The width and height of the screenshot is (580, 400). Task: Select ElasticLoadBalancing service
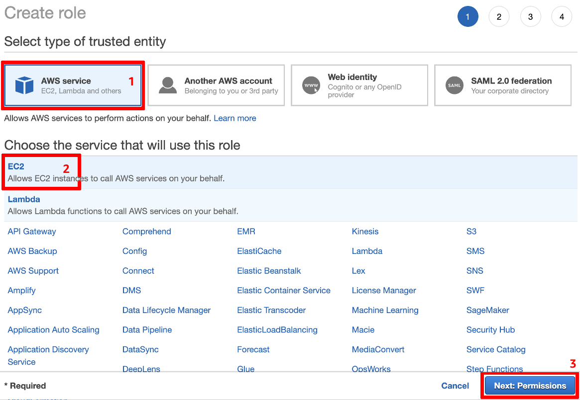(277, 330)
